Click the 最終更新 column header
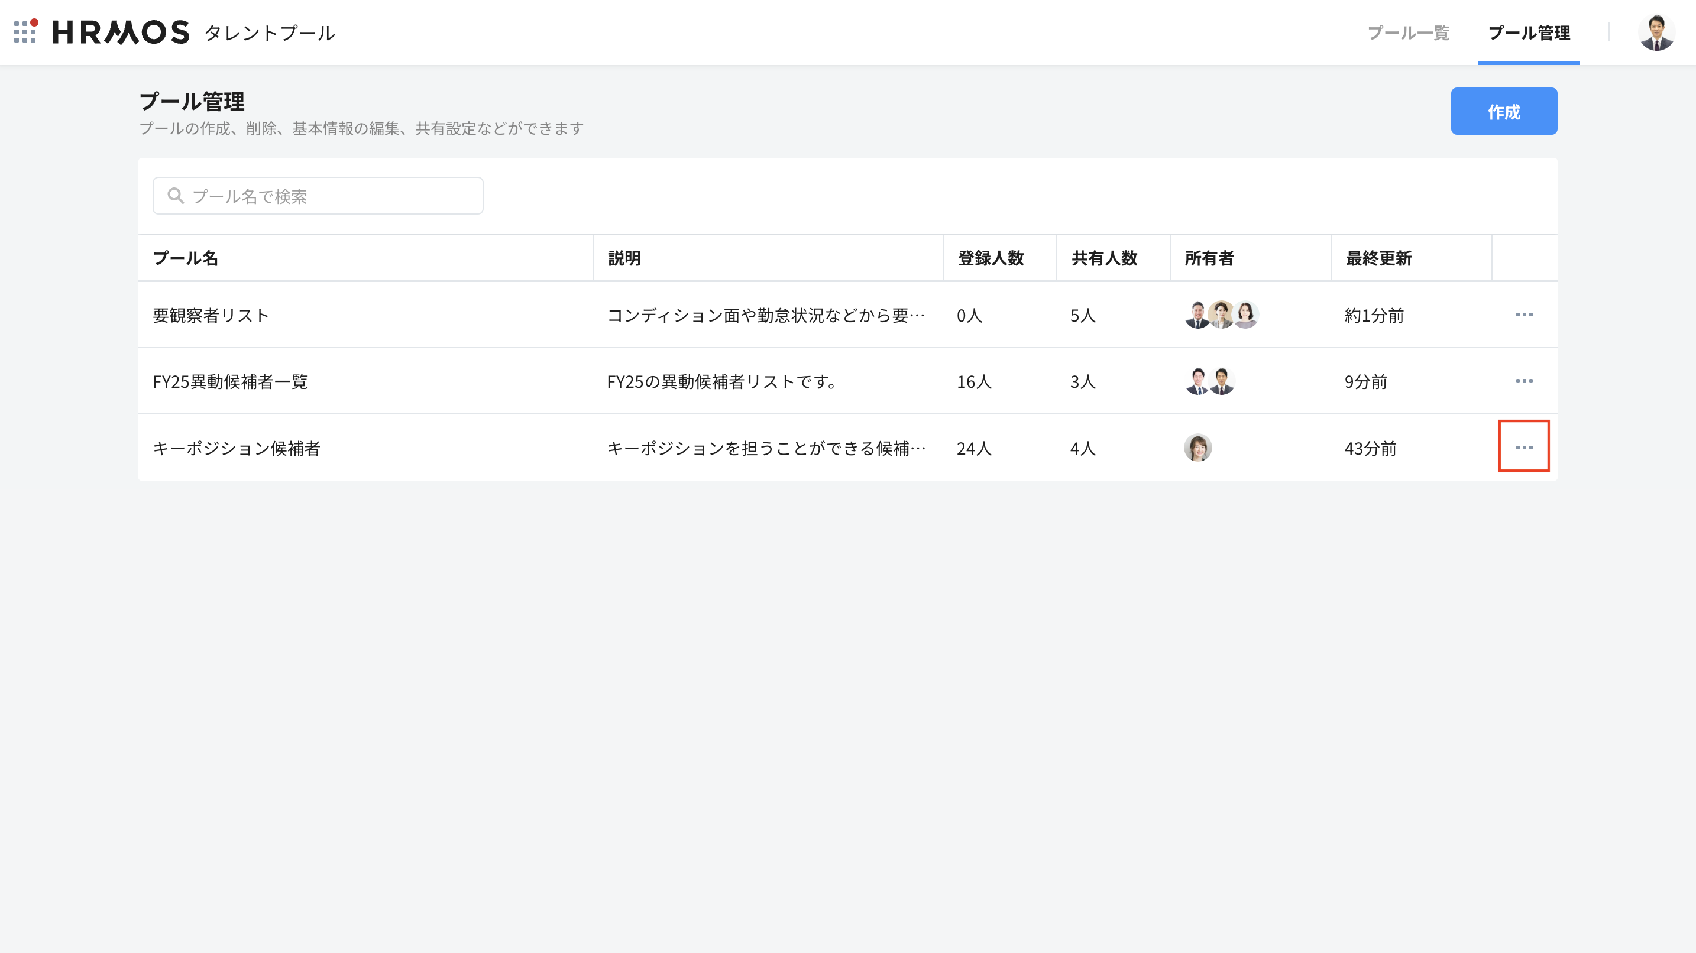The image size is (1696, 953). tap(1378, 258)
